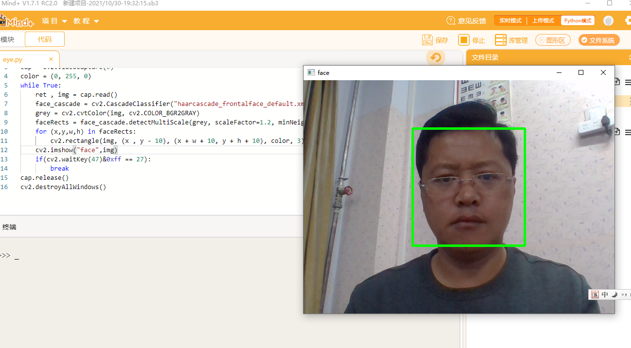The image size is (631, 348).
Task: Click the Mind+ logo
Action: pyautogui.click(x=18, y=21)
